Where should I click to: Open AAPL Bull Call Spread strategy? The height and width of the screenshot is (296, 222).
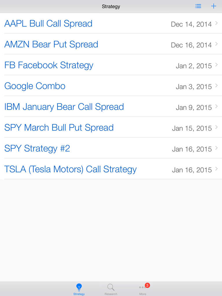[x=48, y=23]
